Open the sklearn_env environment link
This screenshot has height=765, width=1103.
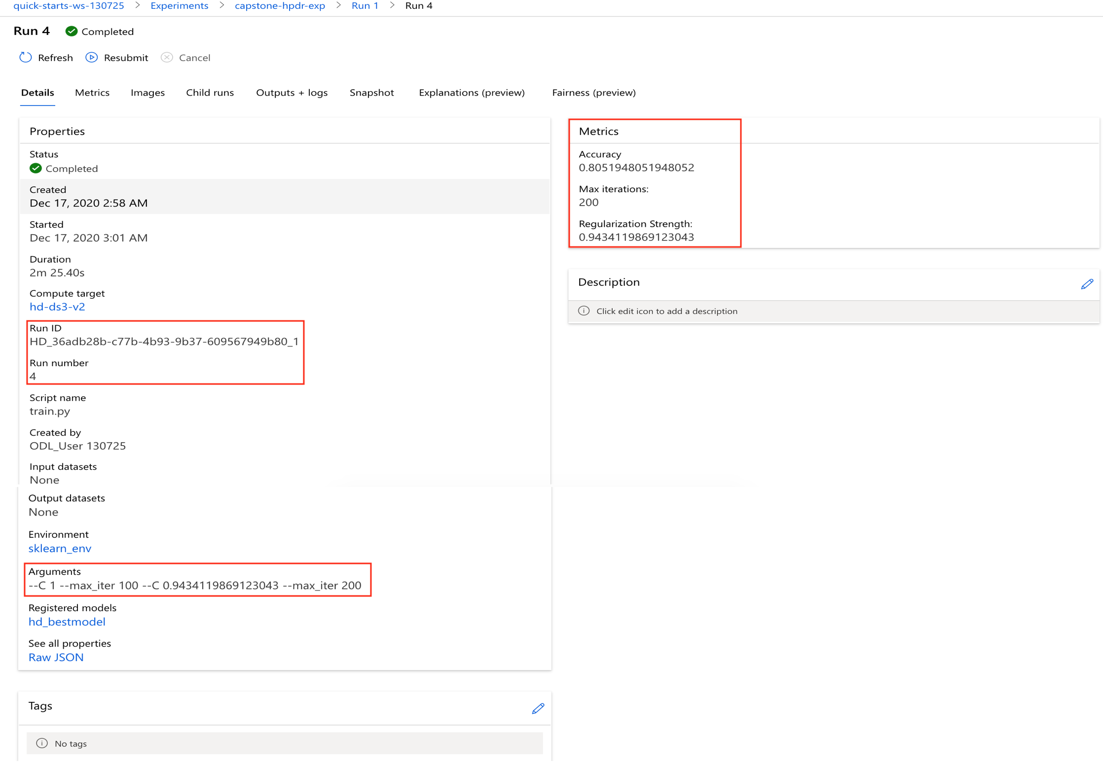coord(60,549)
